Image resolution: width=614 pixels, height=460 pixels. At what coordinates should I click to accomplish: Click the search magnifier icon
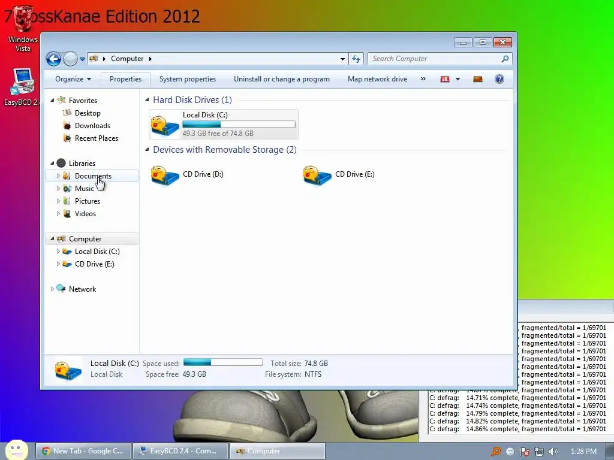click(x=505, y=59)
